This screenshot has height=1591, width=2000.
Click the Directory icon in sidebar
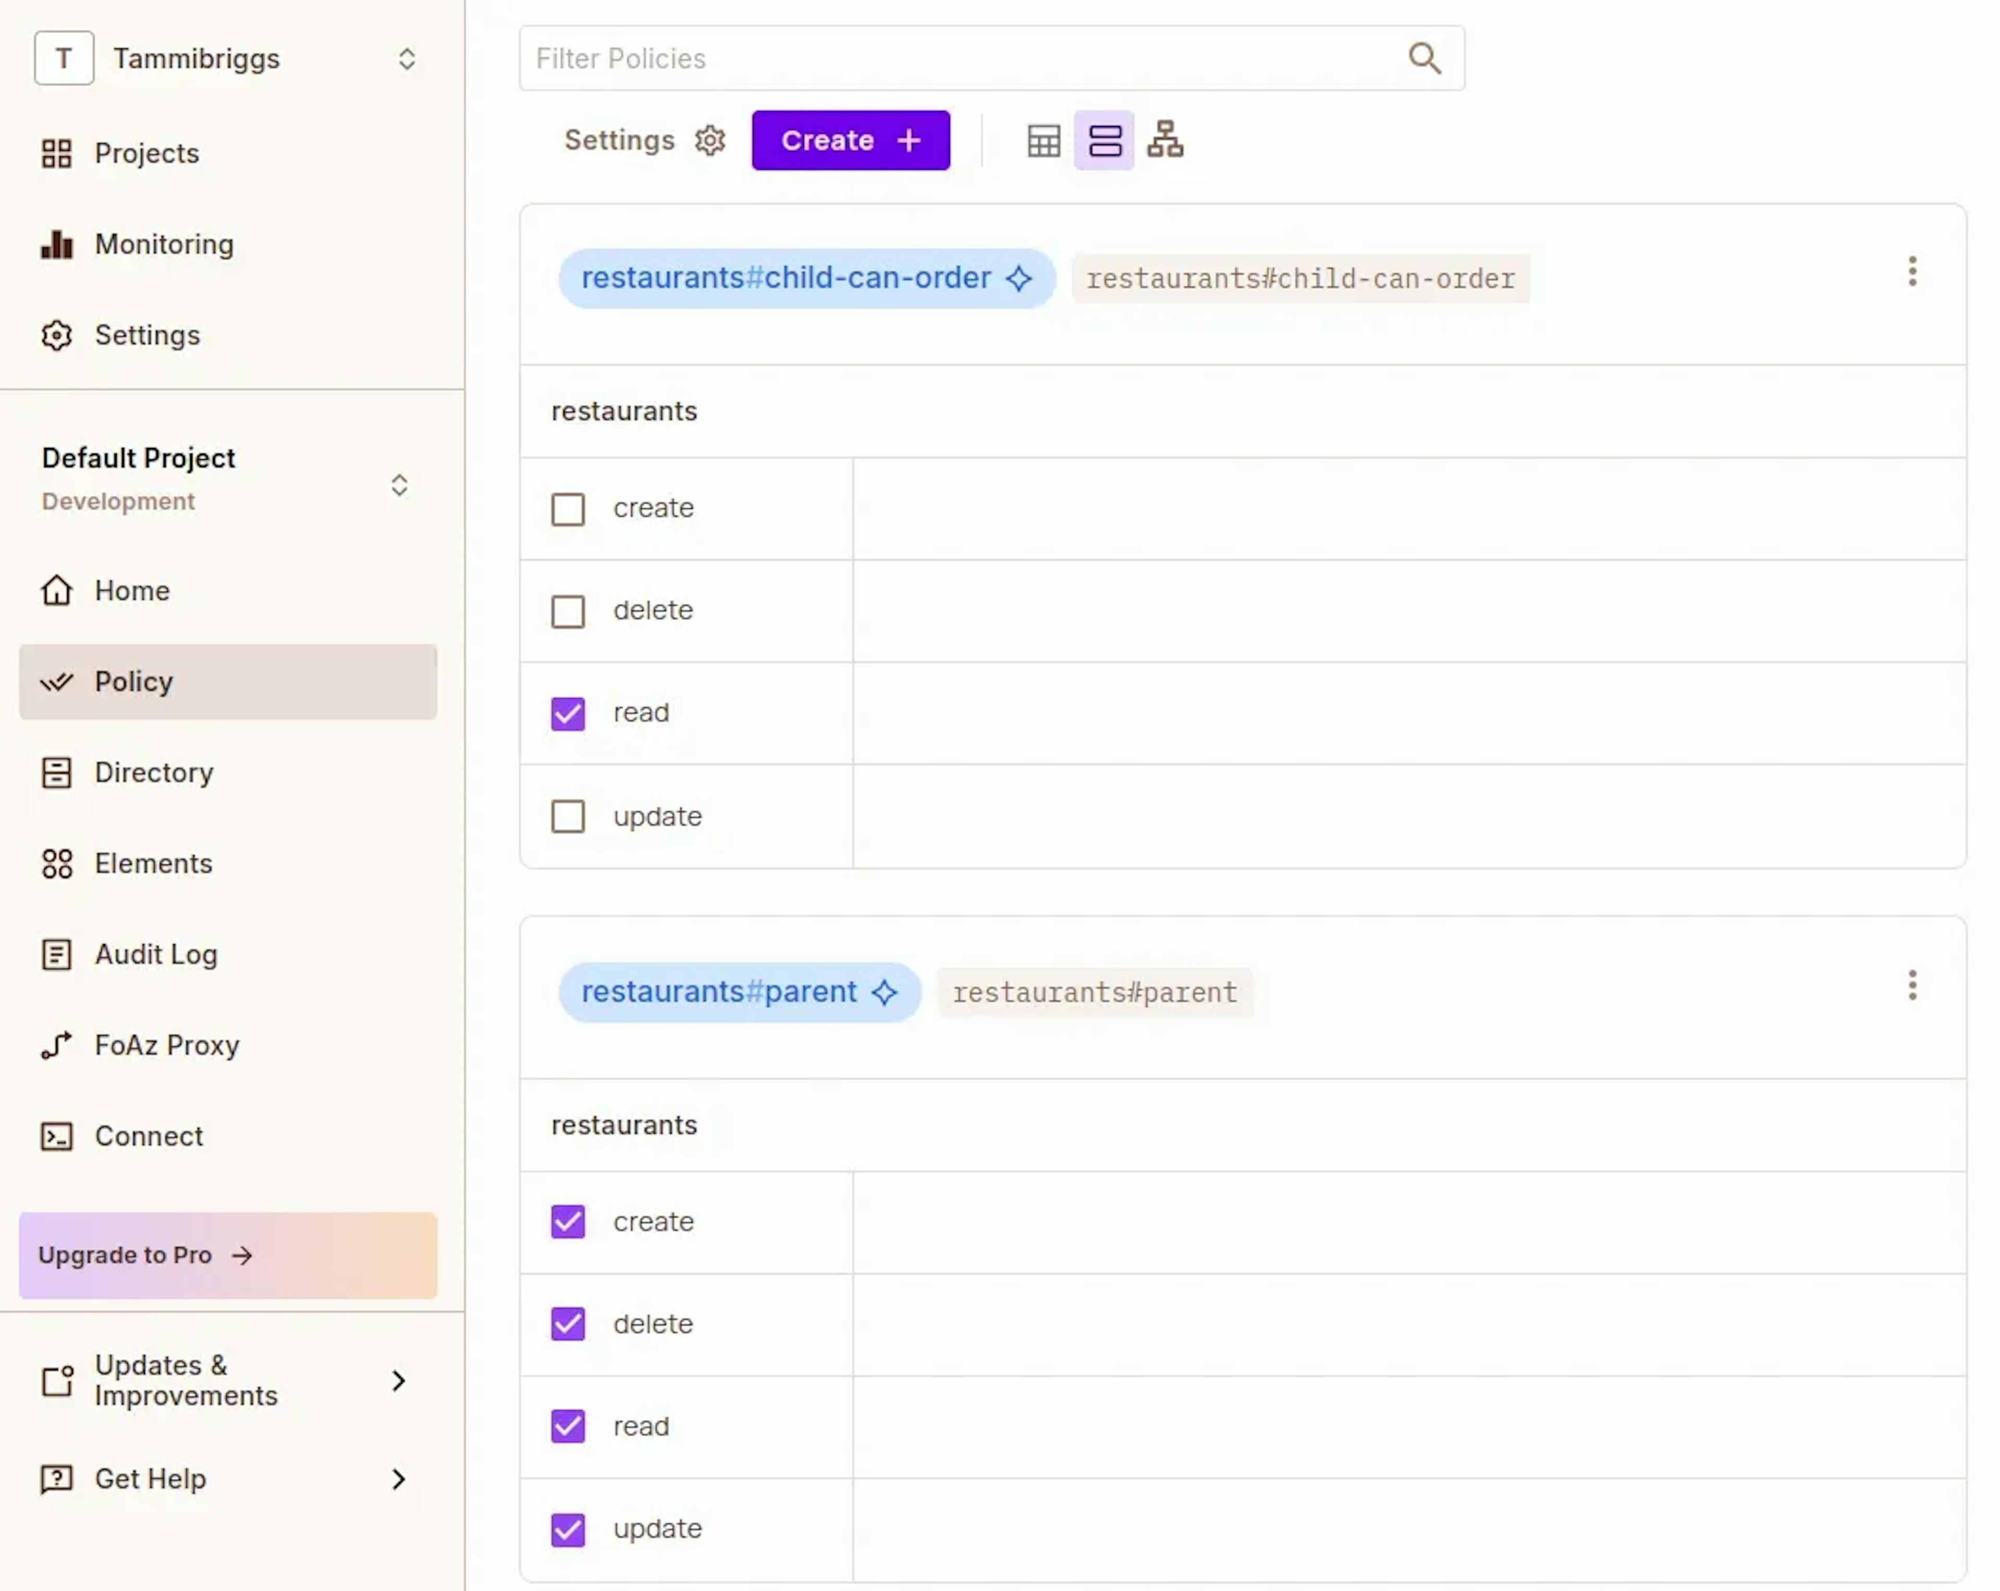57,773
